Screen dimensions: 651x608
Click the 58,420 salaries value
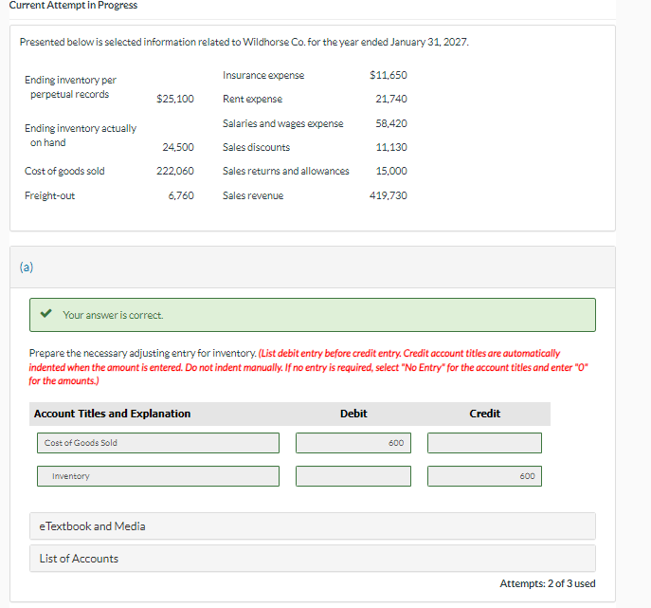(391, 123)
